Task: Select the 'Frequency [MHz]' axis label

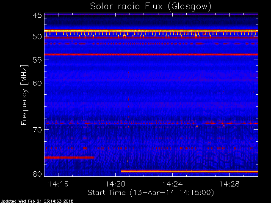Action: pyautogui.click(x=24, y=95)
